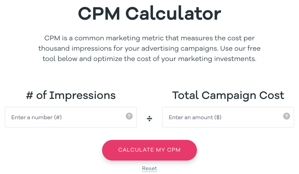Viewport: 299px width, 174px height.
Task: Click the hash symbol in the Impressions label
Action: (x=30, y=95)
